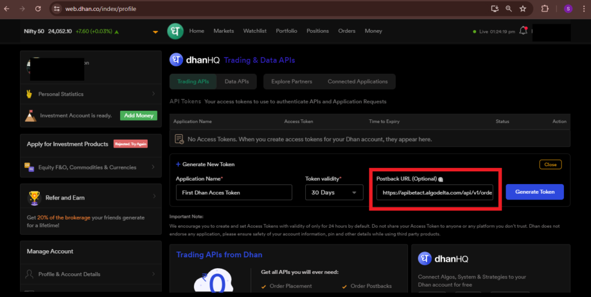This screenshot has height=297, width=591.
Task: Reload the page with the refresh icon
Action: tap(38, 9)
